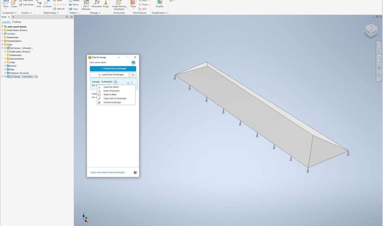Viewport: 383px width, 226px height.
Task: Click the Constrain tool in Relationships
Action: 47,4
